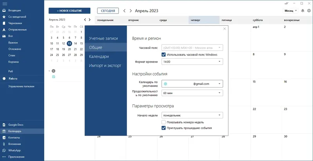The image size is (313, 161).
Task: Click the notifications bell icon
Action: point(303,11)
